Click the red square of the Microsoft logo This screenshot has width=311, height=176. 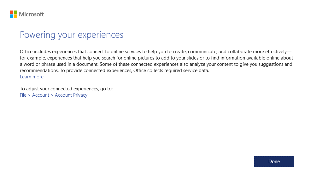(x=11, y=12)
